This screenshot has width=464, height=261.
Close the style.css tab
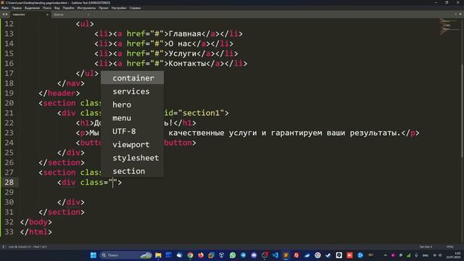(88, 14)
